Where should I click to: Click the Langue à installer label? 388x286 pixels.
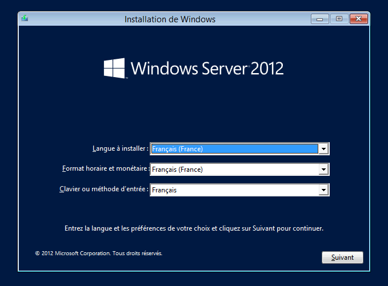(x=120, y=148)
